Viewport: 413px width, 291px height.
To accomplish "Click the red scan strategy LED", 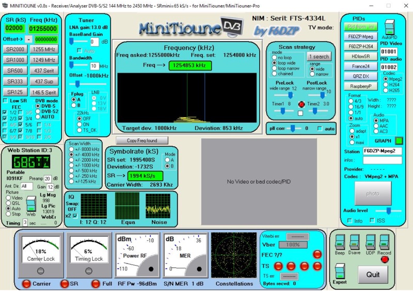I will click(301, 104).
